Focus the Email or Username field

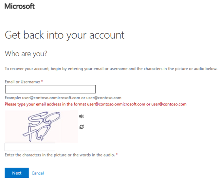(50, 89)
